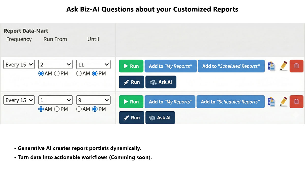Add second report to "Scheduled Reports"
Viewport: 305px width, 178px height.
231,102
